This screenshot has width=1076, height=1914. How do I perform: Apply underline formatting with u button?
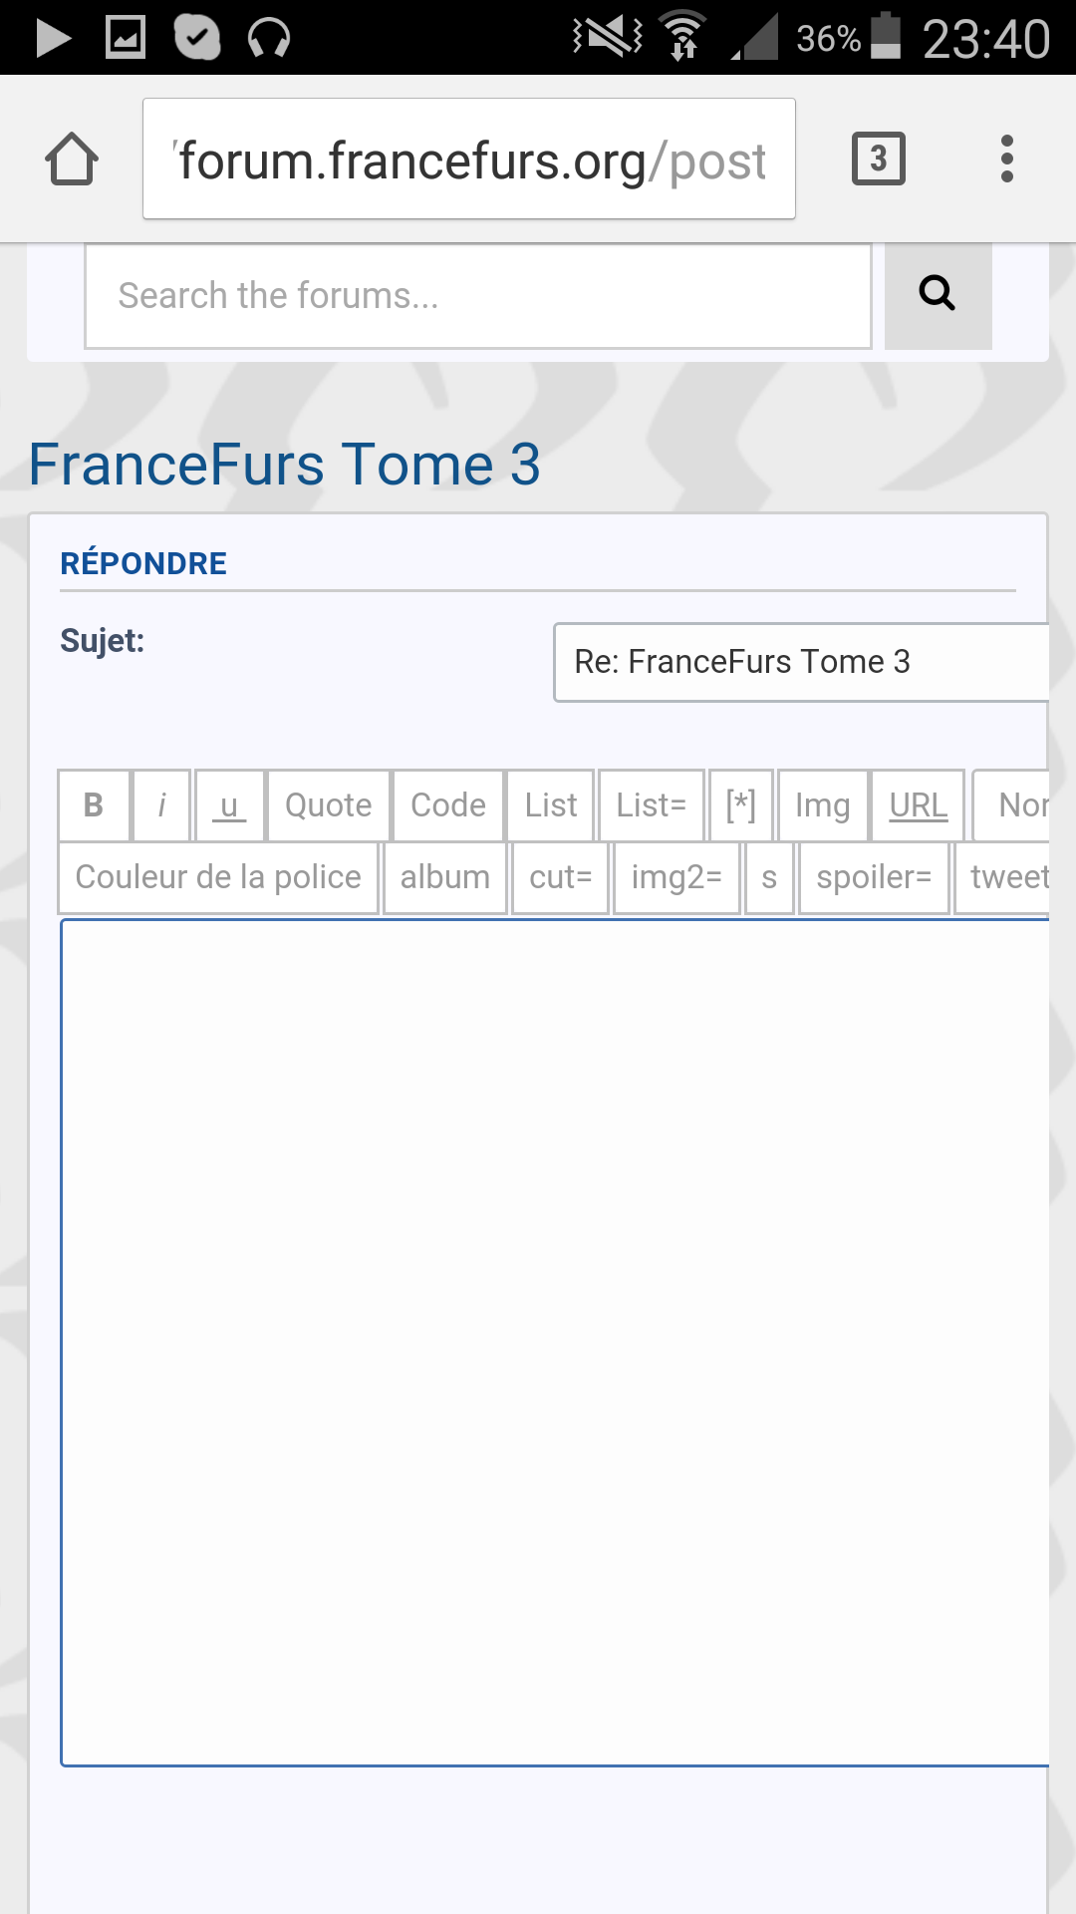[x=229, y=805]
